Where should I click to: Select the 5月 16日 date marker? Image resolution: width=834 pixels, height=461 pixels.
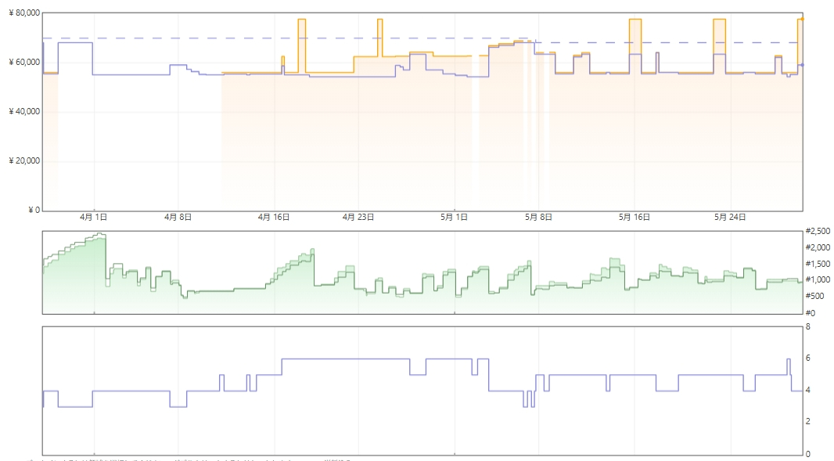[x=634, y=217]
